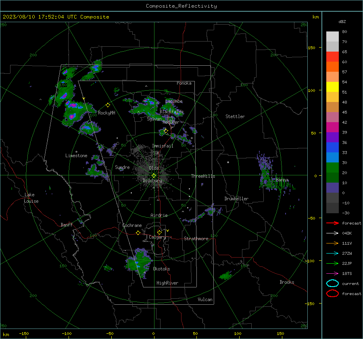Select the blue 36-33 dBZ swatch
The image size is (363, 339).
332,147
